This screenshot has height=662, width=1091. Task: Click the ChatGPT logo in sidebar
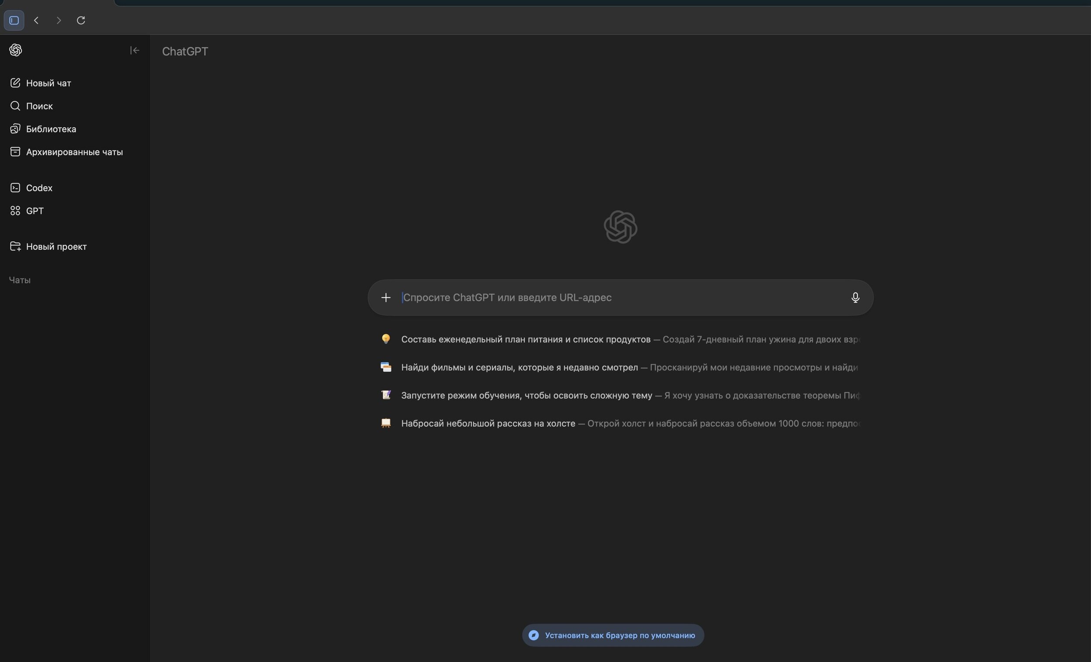click(x=16, y=50)
